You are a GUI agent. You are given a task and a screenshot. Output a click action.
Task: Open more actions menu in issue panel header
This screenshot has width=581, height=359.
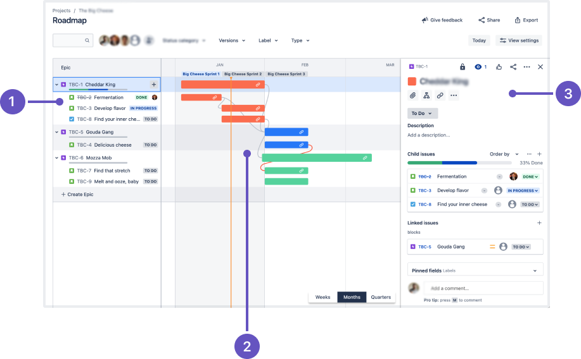pos(527,67)
